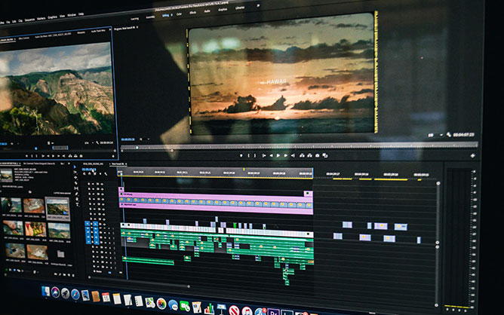
Task: Open Finder from the Dock
Action: pos(45,291)
